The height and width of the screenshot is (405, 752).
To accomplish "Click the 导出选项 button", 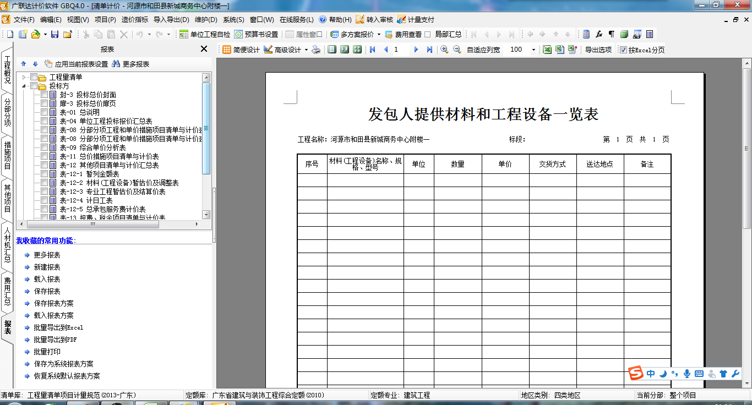I will pyautogui.click(x=598, y=50).
